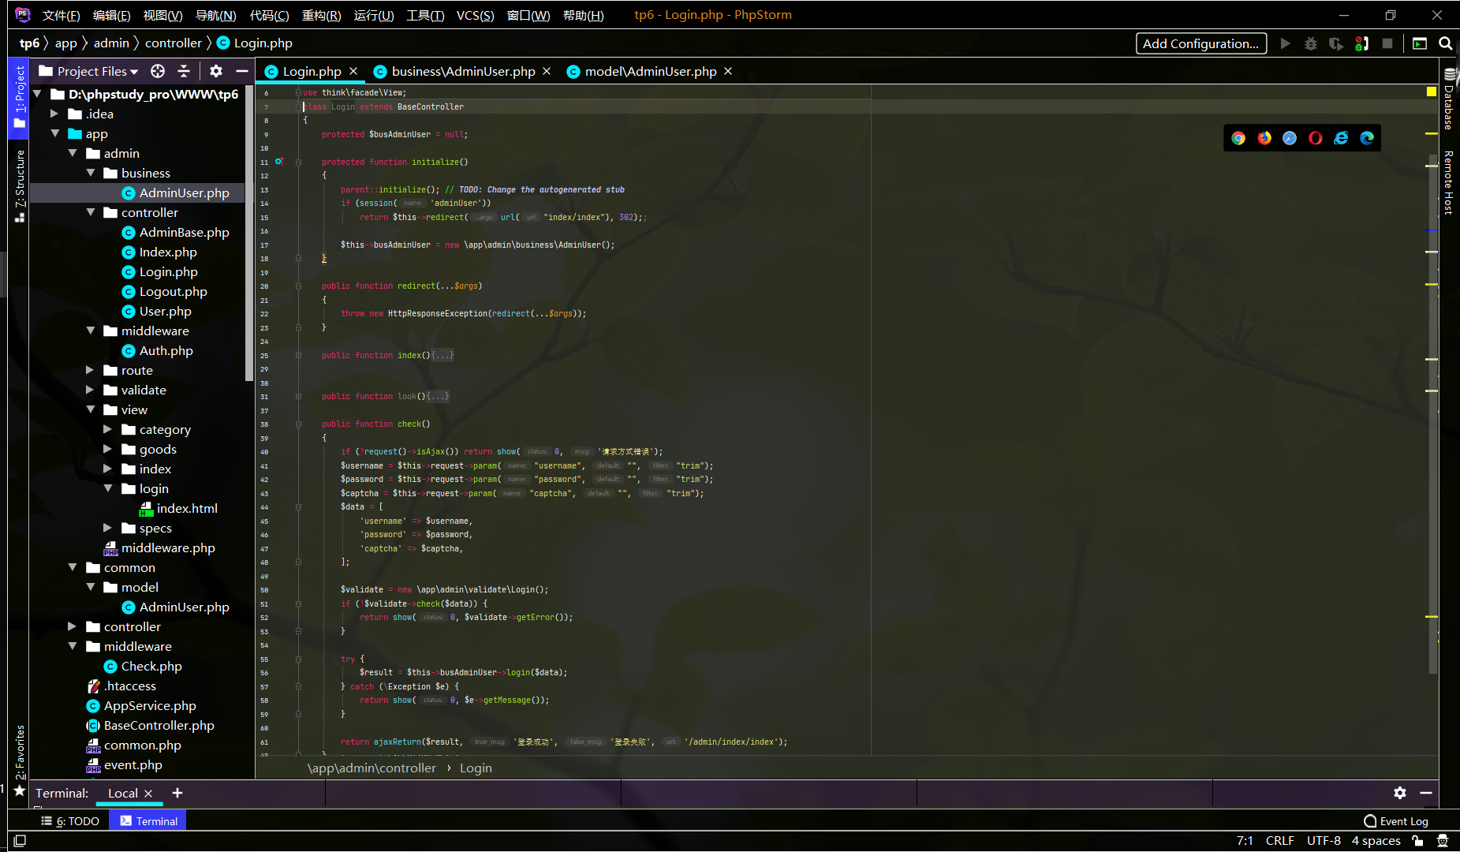Click the editor vertical scrollbar

[x=1432, y=414]
